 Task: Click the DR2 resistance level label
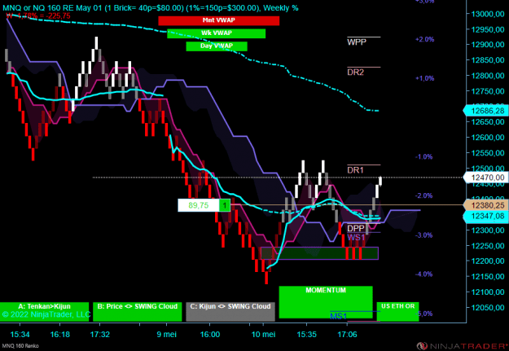coord(355,72)
